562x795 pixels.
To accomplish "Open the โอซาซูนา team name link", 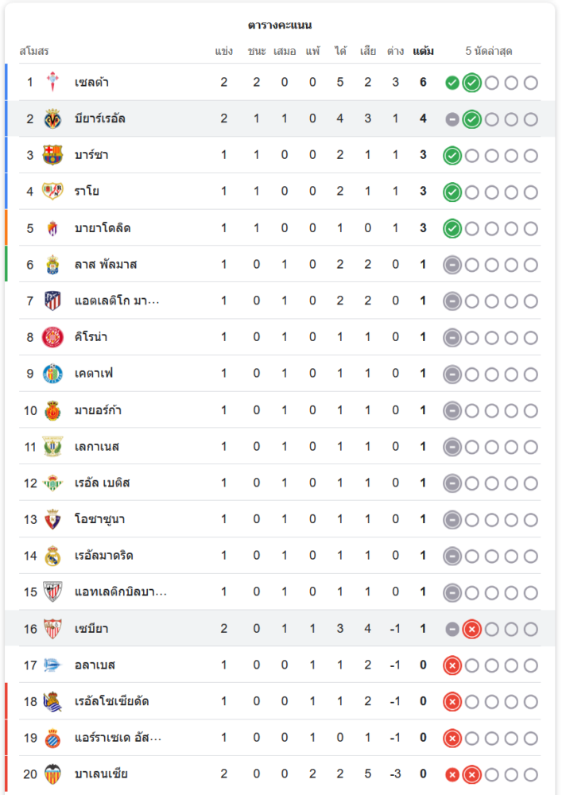I will click(99, 519).
